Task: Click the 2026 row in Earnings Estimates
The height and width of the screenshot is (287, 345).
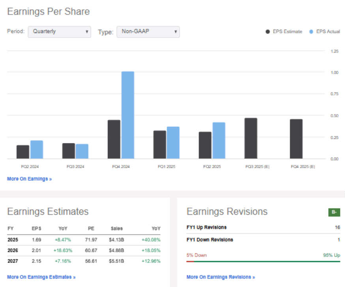Action: pyautogui.click(x=84, y=250)
